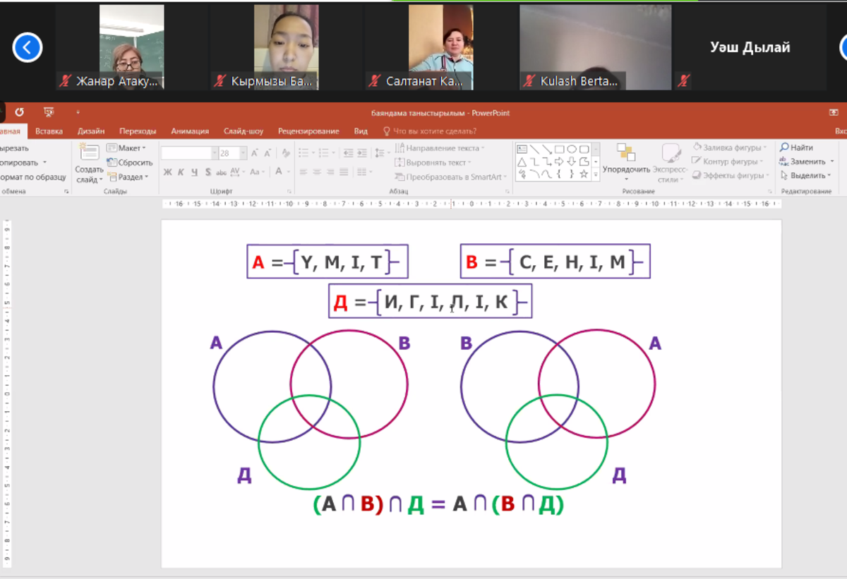Toggle bold Ж formatting

167,172
